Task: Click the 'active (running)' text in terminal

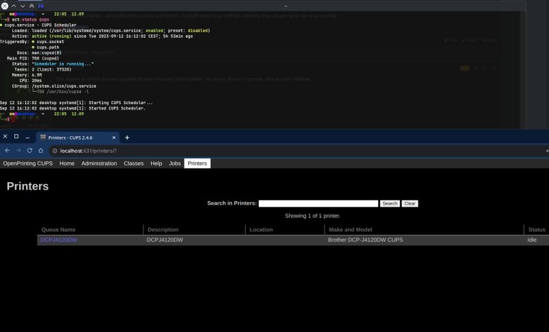Action: tap(51, 36)
